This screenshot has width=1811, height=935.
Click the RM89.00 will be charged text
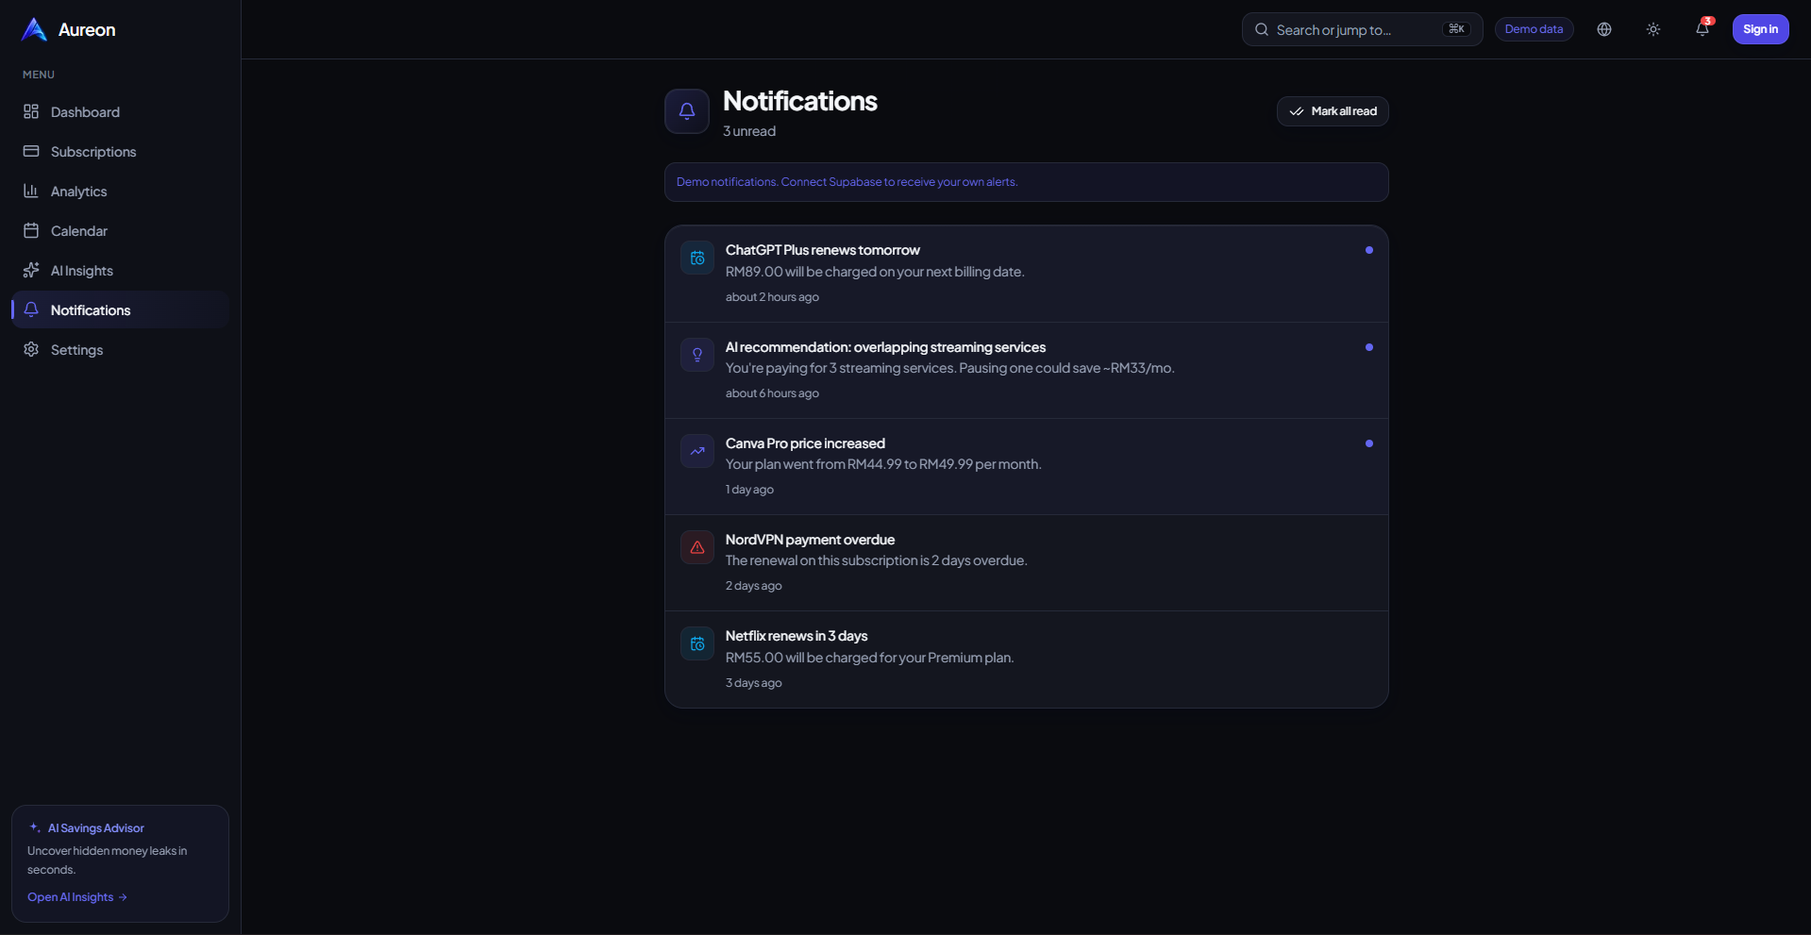pyautogui.click(x=875, y=272)
